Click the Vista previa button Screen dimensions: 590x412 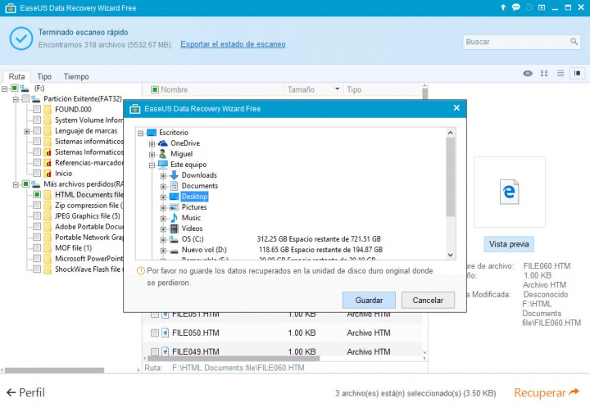tap(509, 244)
